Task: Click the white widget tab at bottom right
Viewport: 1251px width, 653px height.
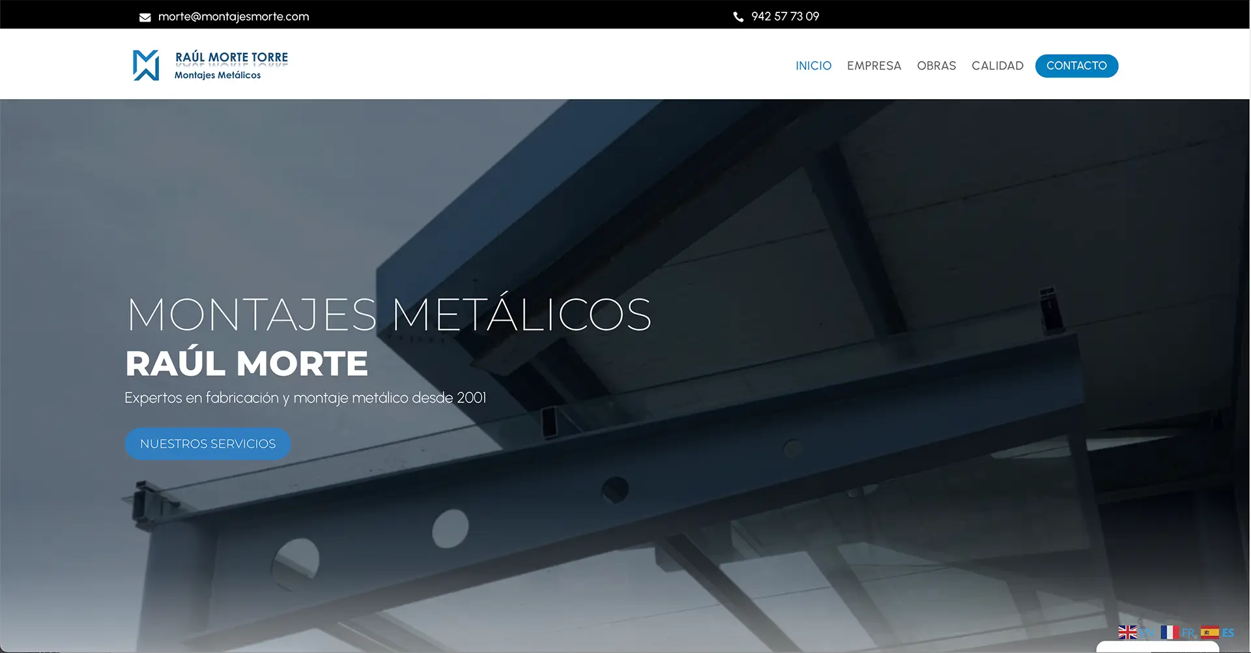Action: click(x=1157, y=647)
